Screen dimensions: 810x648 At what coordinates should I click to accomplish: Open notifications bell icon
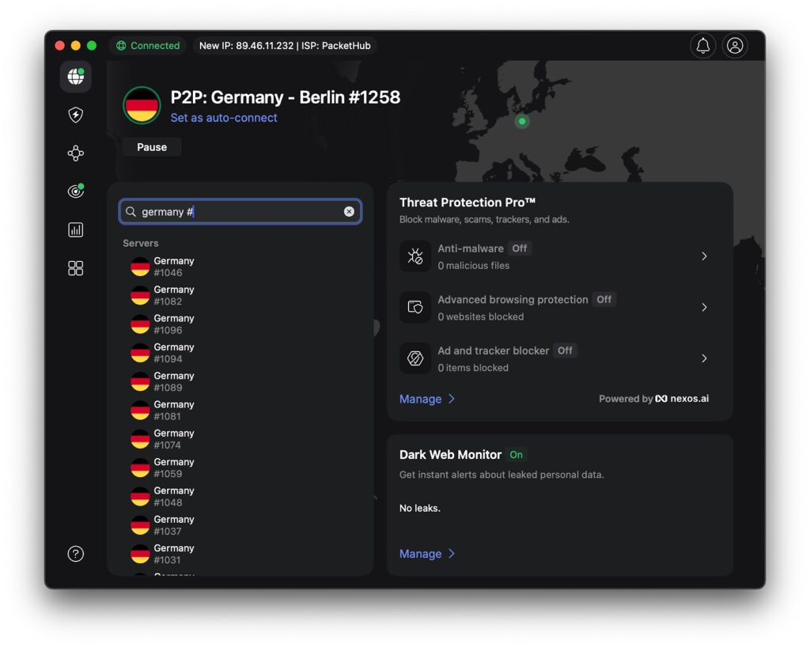(702, 45)
